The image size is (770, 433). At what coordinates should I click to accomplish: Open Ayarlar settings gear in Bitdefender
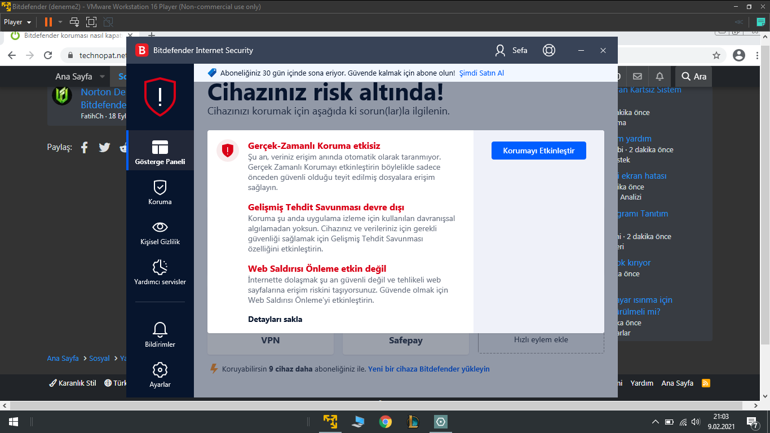point(160,375)
